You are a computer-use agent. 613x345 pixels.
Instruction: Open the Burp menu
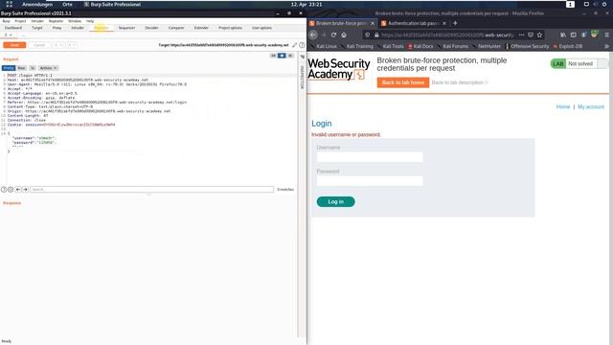tap(7, 21)
